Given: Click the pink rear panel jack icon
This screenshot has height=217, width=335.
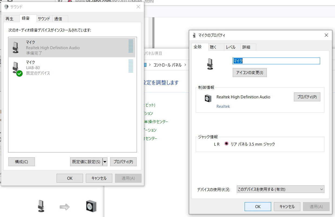Looking at the screenshot, I should (x=226, y=144).
